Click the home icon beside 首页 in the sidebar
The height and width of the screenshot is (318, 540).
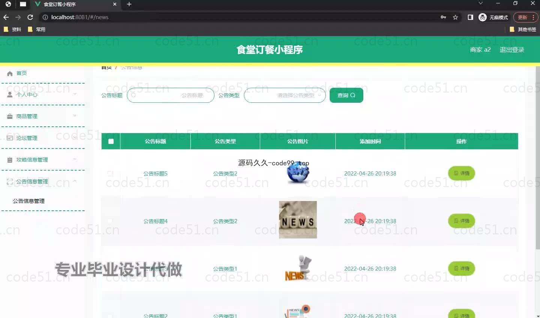(10, 73)
